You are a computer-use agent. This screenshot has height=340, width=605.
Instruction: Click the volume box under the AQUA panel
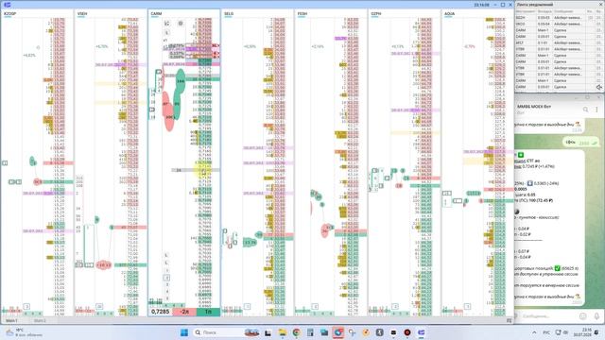pos(467,306)
